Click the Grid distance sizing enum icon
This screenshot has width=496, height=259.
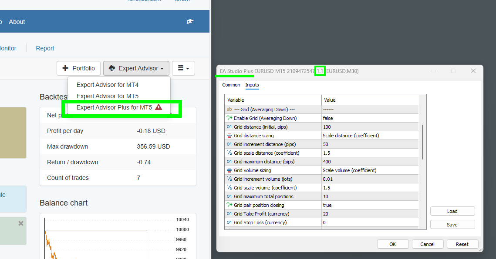[x=229, y=136]
